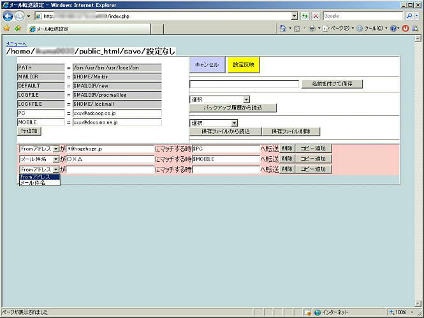Click the Home icon in command bar

[282, 29]
